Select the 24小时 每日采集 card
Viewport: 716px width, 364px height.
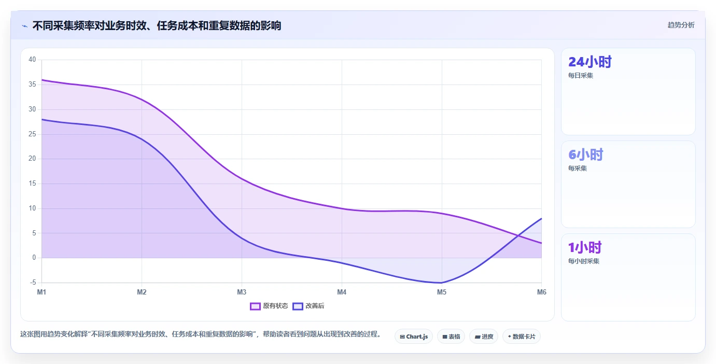coord(628,92)
